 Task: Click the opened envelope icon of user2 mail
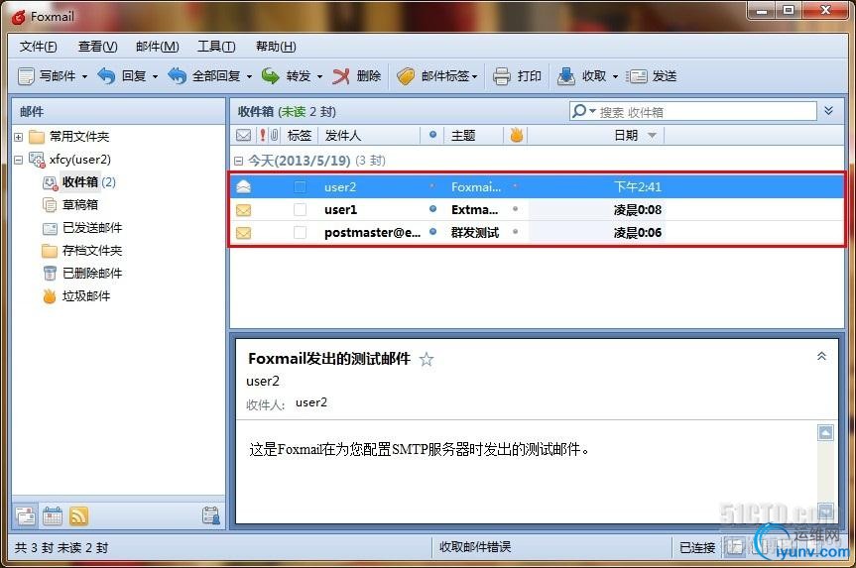[243, 186]
